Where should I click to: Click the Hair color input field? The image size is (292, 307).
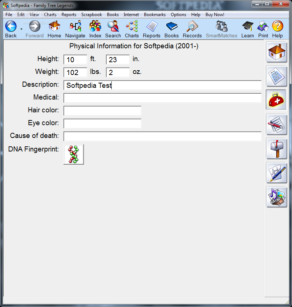tap(103, 111)
